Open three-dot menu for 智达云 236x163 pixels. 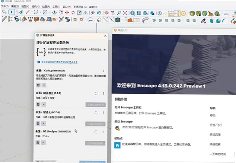[x=103, y=113]
